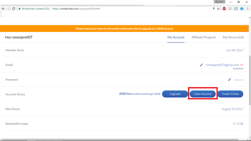Click the Confirm email to get 10GB note
The image size is (251, 141).
[146, 94]
